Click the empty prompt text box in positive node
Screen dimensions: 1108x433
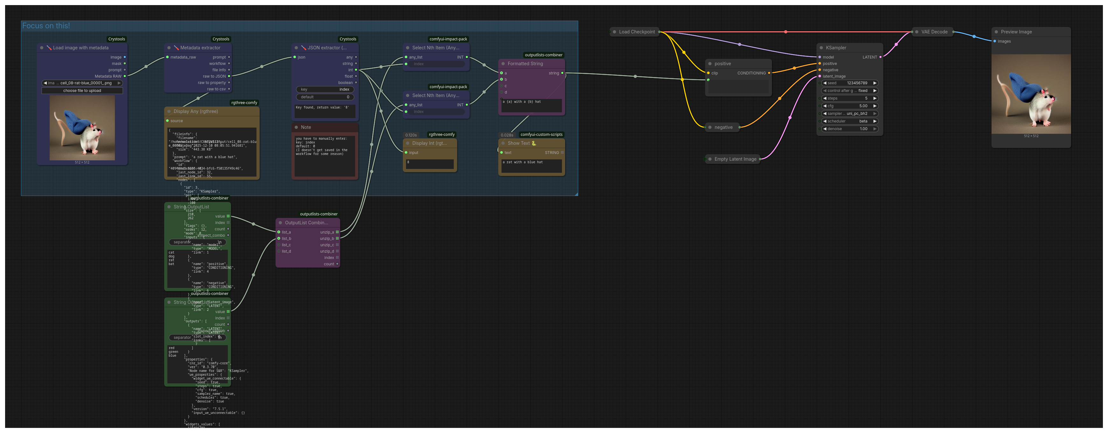(739, 87)
